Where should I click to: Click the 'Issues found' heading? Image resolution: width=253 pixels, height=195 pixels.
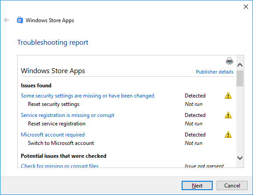point(36,86)
